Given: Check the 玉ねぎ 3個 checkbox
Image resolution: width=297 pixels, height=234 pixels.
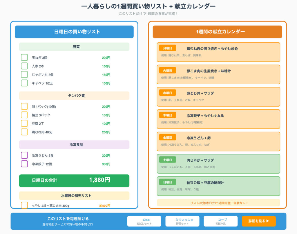Looking at the screenshot, I should tap(24, 58).
